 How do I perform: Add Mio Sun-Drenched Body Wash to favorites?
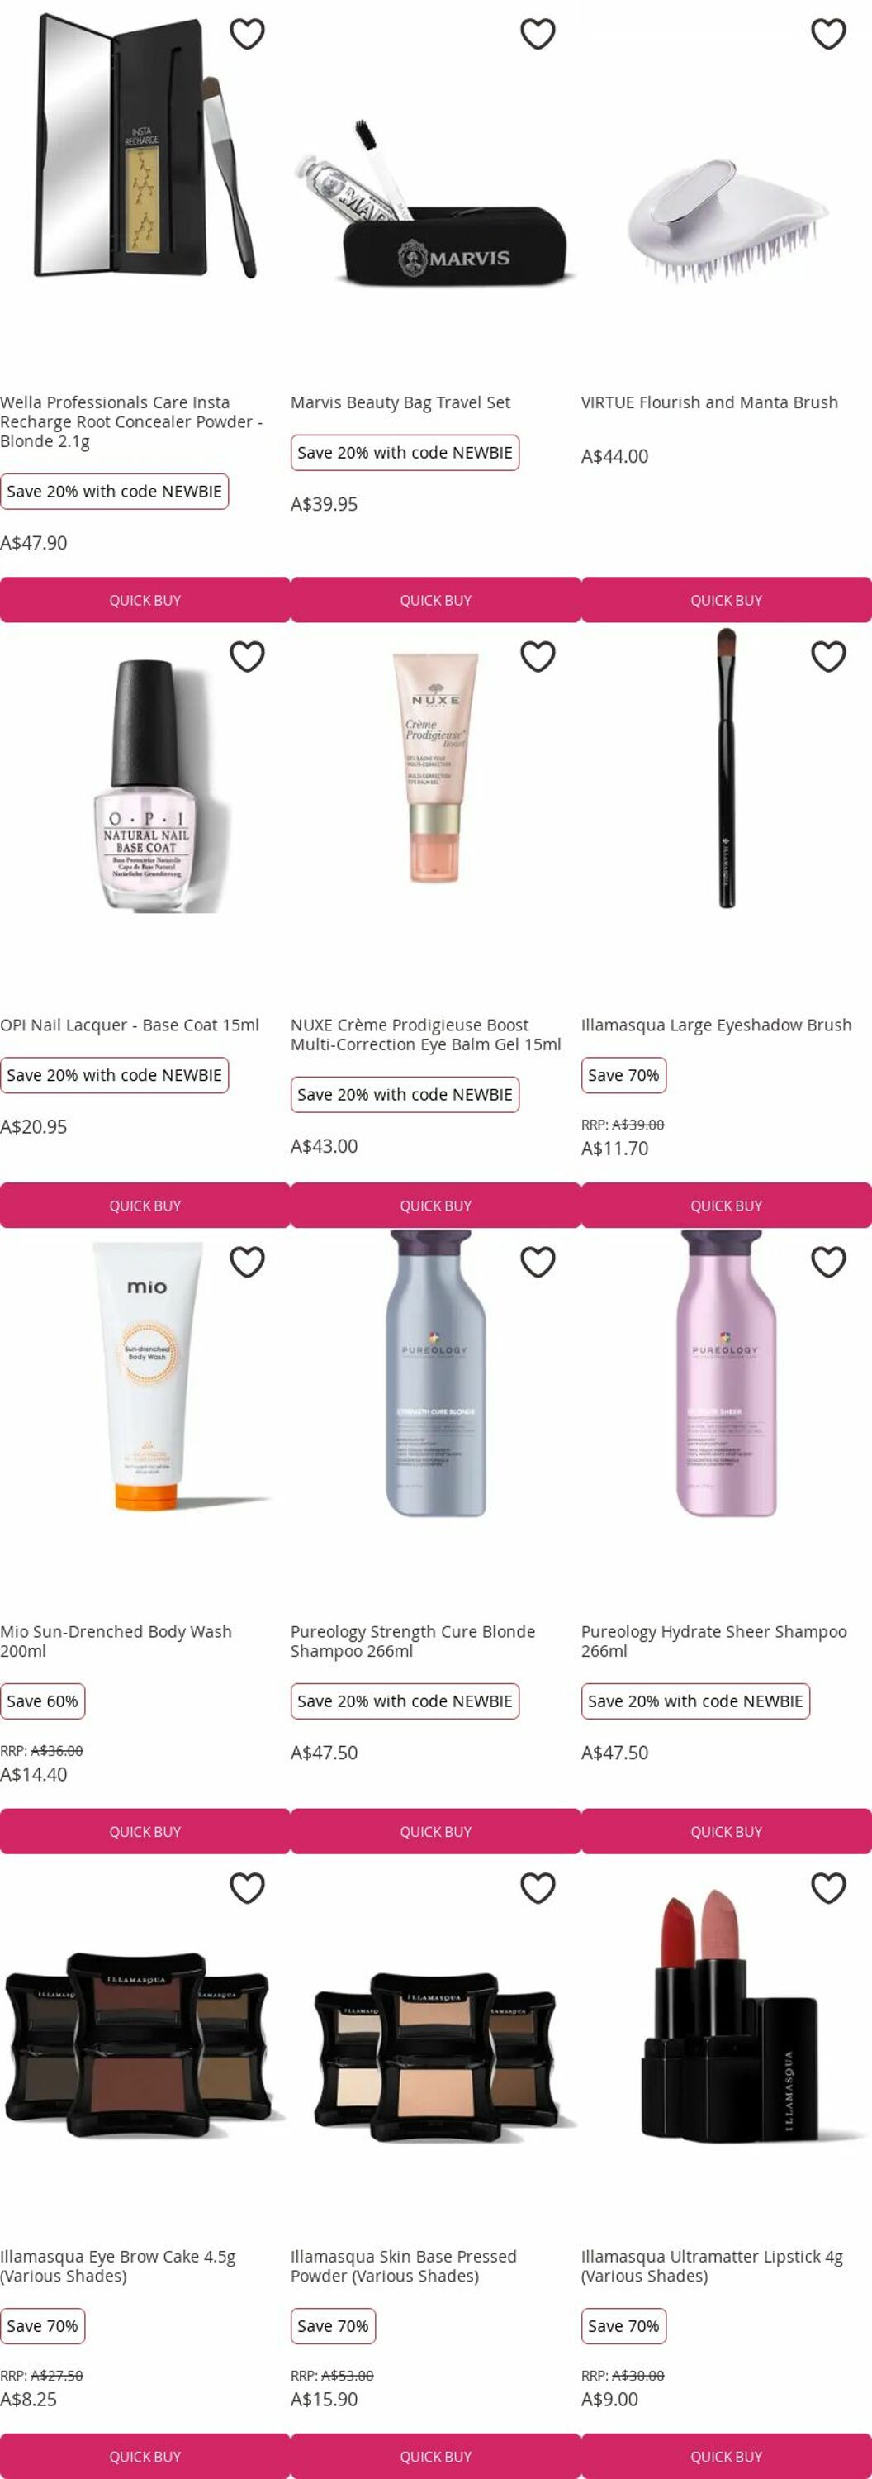247,1262
